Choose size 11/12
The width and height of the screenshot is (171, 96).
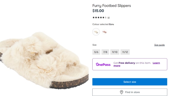point(125,52)
